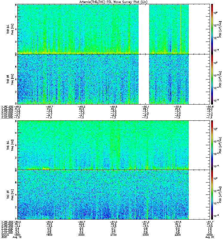Click the THC Y_RE_GSE value 35.1
Screen dimensions: 224x239
click(x=17, y=224)
